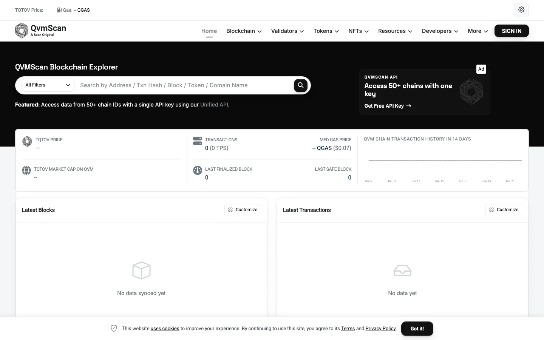This screenshot has width=544, height=340.
Task: Open the All Filters dropdown
Action: coord(48,85)
